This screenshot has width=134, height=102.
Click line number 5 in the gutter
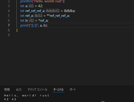coord(9,16)
